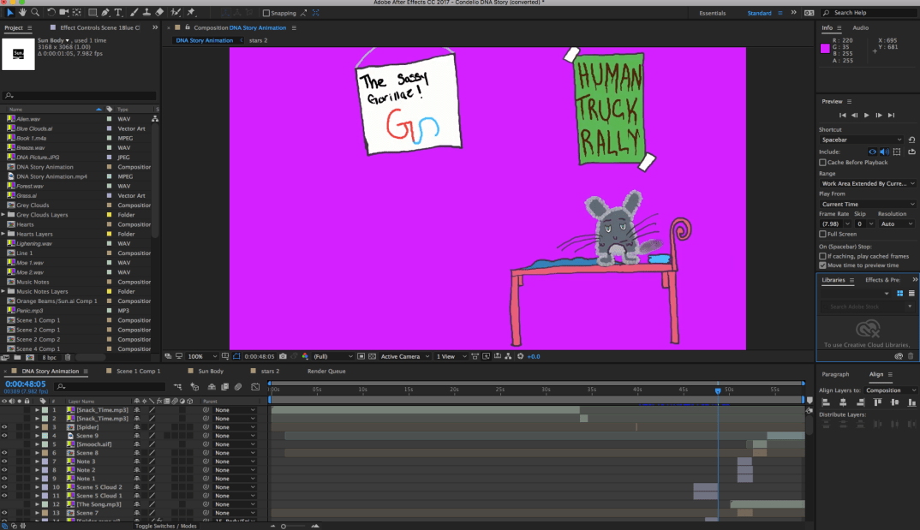Activate the Puppet Pin tool
The height and width of the screenshot is (530, 920).
pyautogui.click(x=190, y=13)
